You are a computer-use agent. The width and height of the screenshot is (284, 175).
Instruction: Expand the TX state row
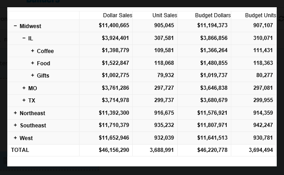(x=24, y=100)
